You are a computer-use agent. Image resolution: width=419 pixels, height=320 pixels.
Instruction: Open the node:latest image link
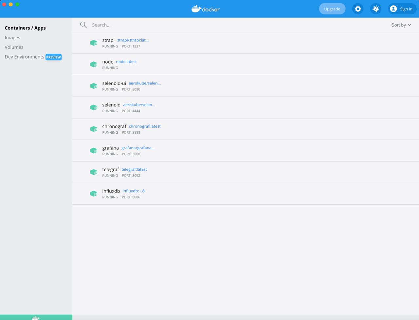tap(126, 62)
